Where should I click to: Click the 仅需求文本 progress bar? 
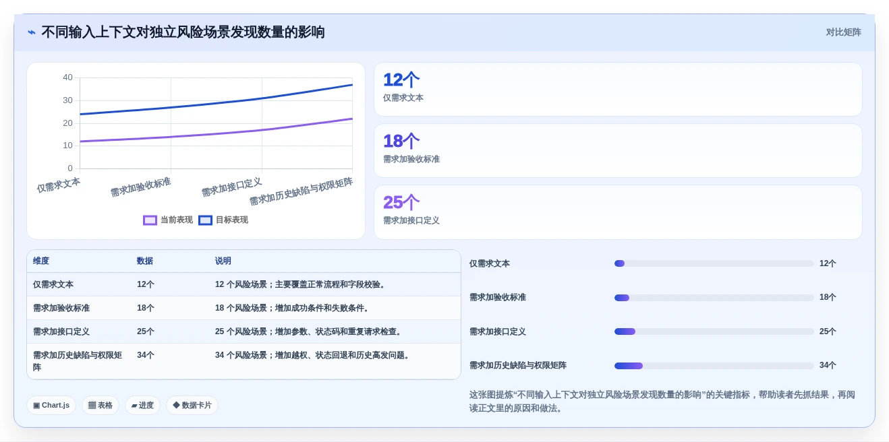(x=714, y=263)
